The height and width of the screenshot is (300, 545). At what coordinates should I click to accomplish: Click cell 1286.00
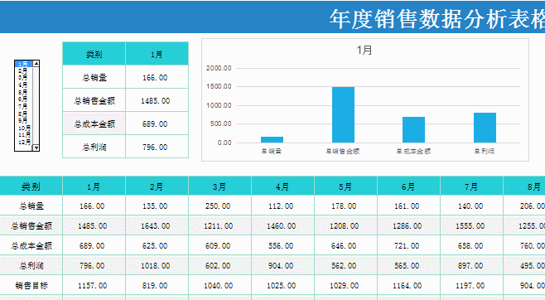pos(408,225)
